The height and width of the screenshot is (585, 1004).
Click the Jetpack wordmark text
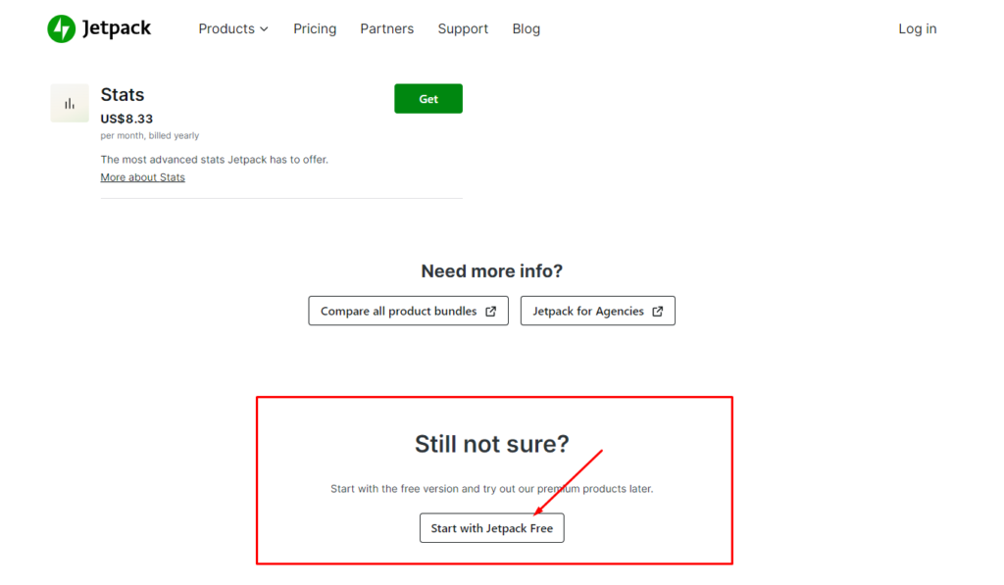117,28
